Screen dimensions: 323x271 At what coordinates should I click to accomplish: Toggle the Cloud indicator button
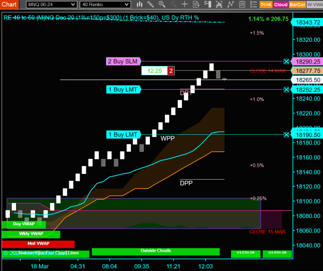281,5
